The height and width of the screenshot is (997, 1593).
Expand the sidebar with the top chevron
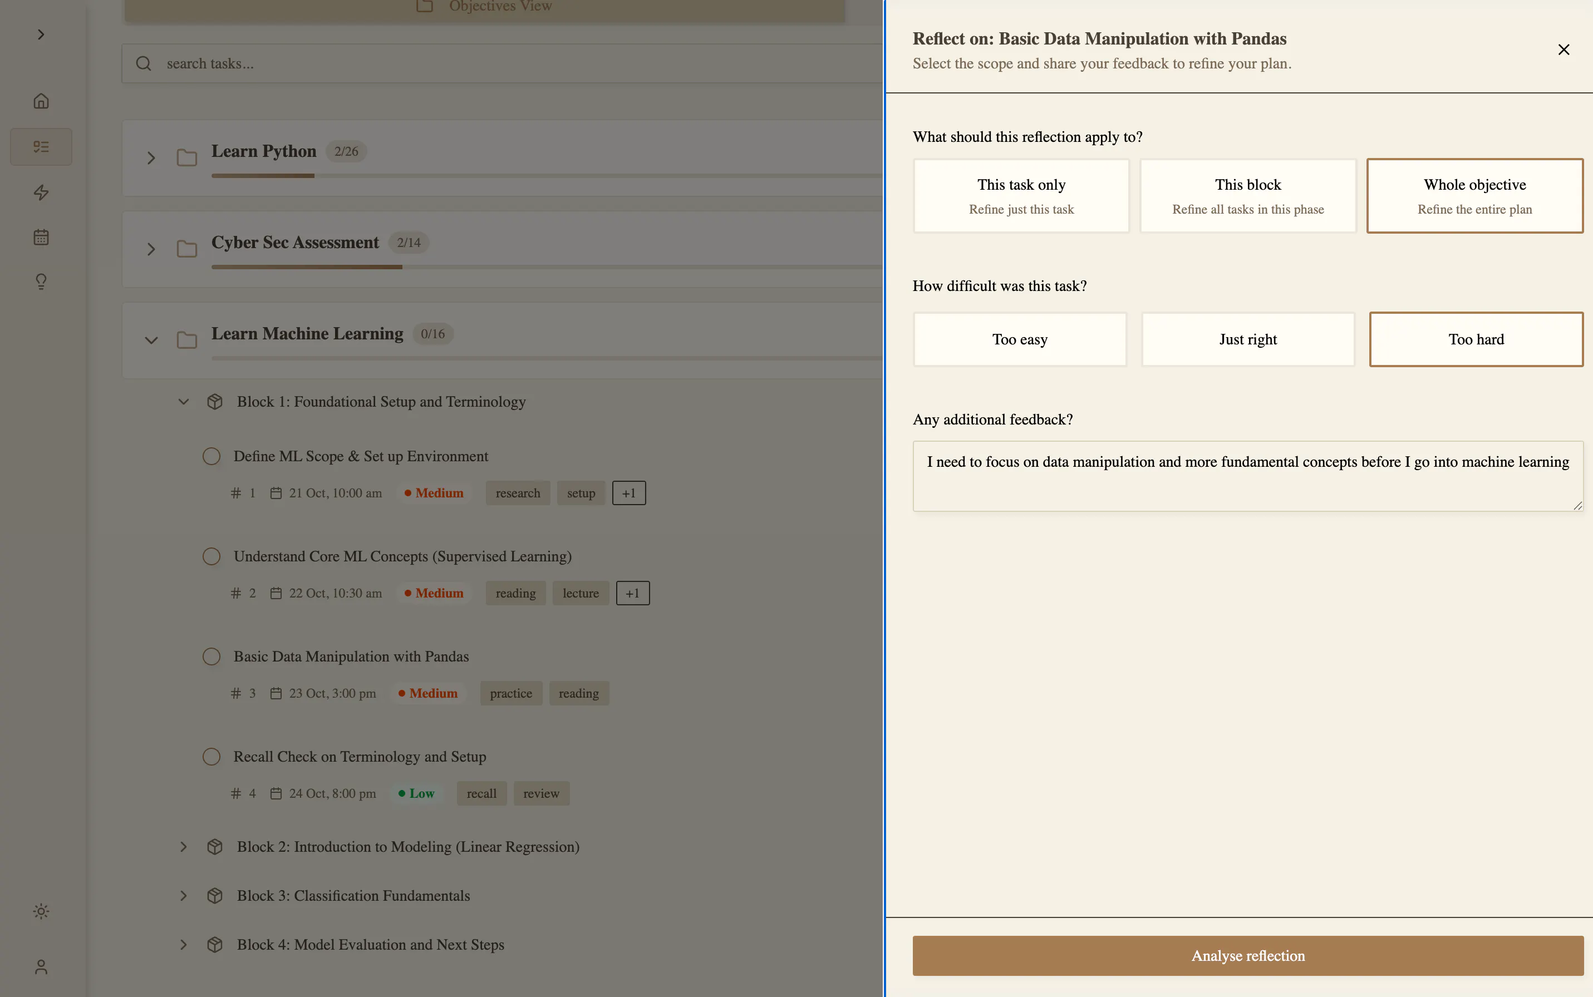(41, 34)
